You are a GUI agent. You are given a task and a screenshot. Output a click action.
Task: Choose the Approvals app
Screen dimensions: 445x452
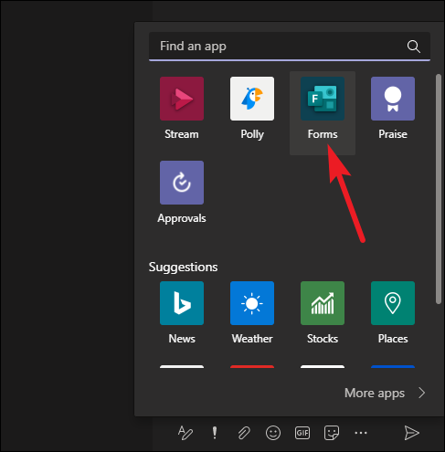182,193
